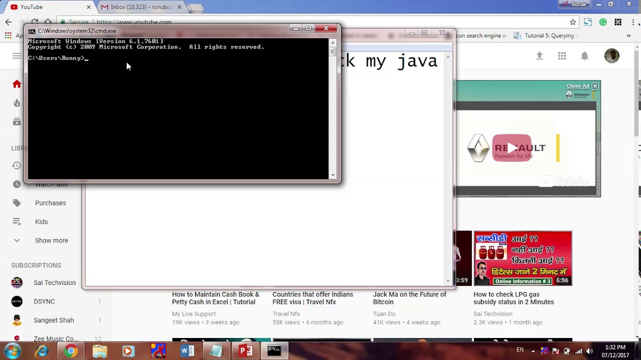The width and height of the screenshot is (641, 360).
Task: Open Chrome three-dot menu
Action: [633, 22]
